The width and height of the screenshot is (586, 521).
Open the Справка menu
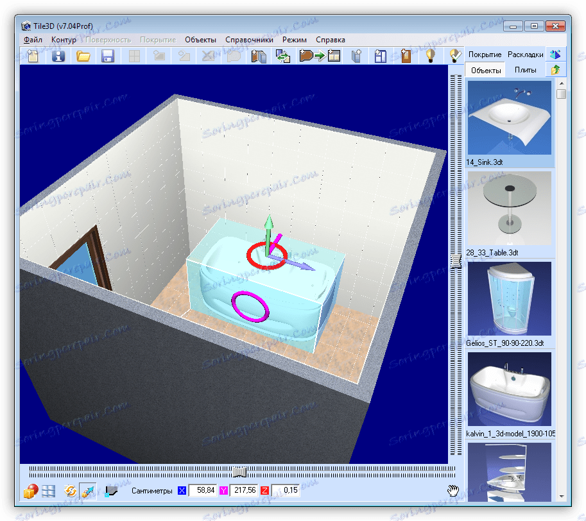click(331, 40)
